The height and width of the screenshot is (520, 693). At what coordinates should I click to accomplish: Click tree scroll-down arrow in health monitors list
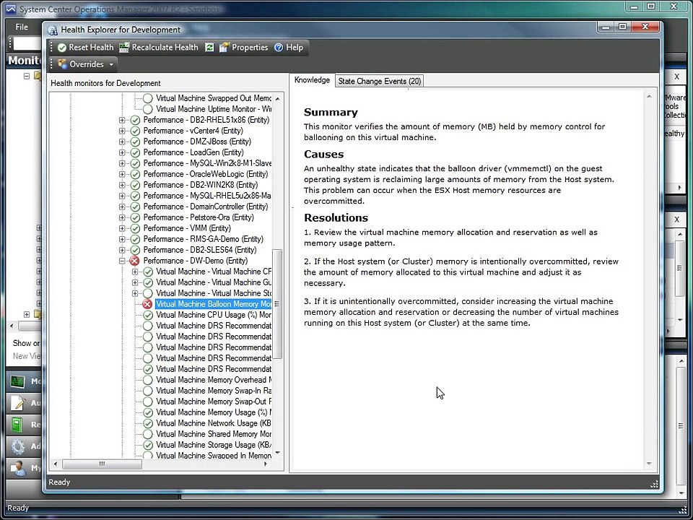[277, 453]
